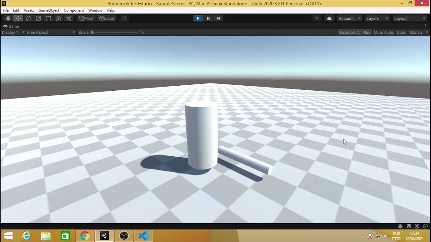Open Unity Services cloud icon
This screenshot has width=431, height=242.
point(329,18)
